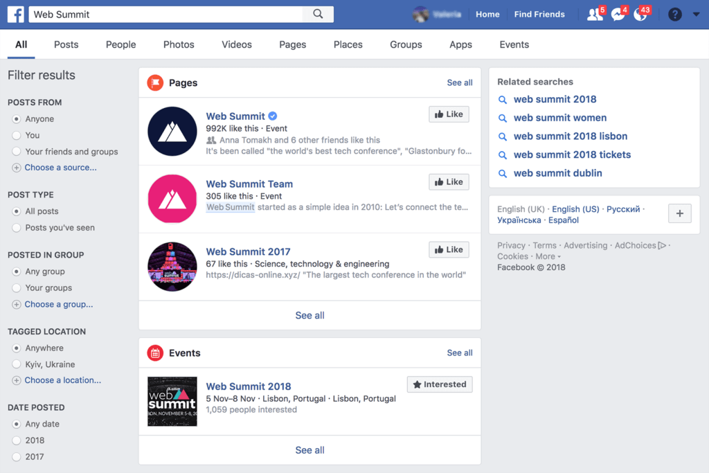Switch to the Groups tab
709x473 pixels.
point(406,44)
